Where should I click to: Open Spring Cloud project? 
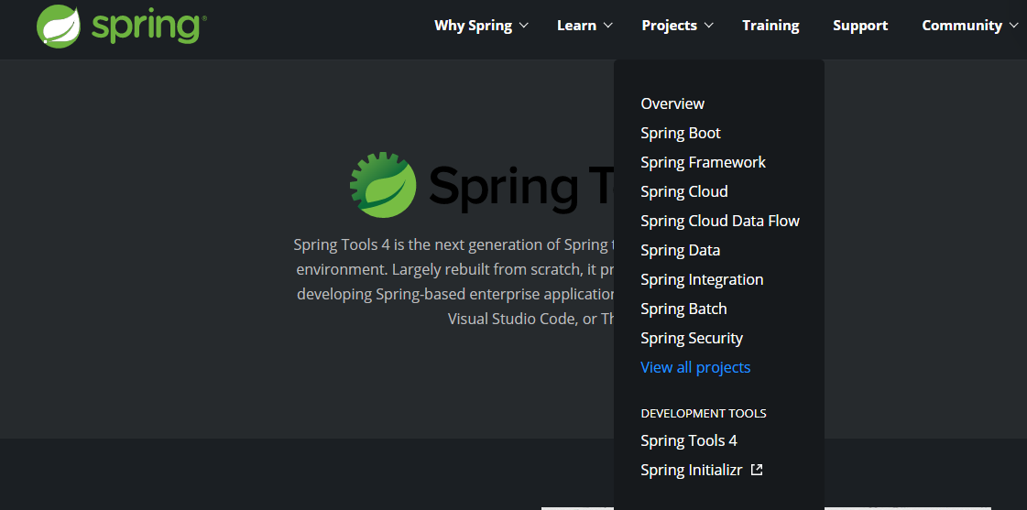coord(684,191)
